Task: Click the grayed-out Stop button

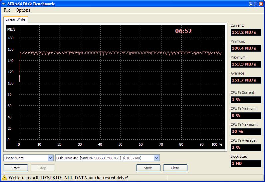Action: [x=43, y=168]
